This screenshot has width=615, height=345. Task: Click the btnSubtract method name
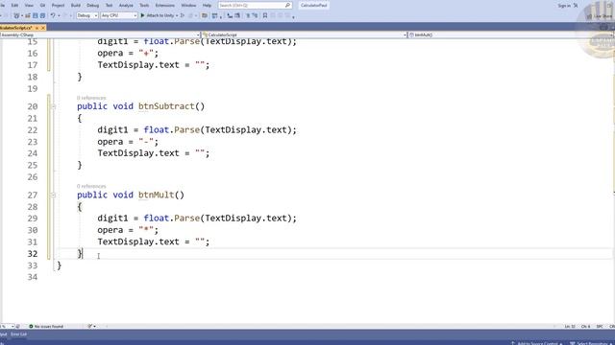pos(166,106)
